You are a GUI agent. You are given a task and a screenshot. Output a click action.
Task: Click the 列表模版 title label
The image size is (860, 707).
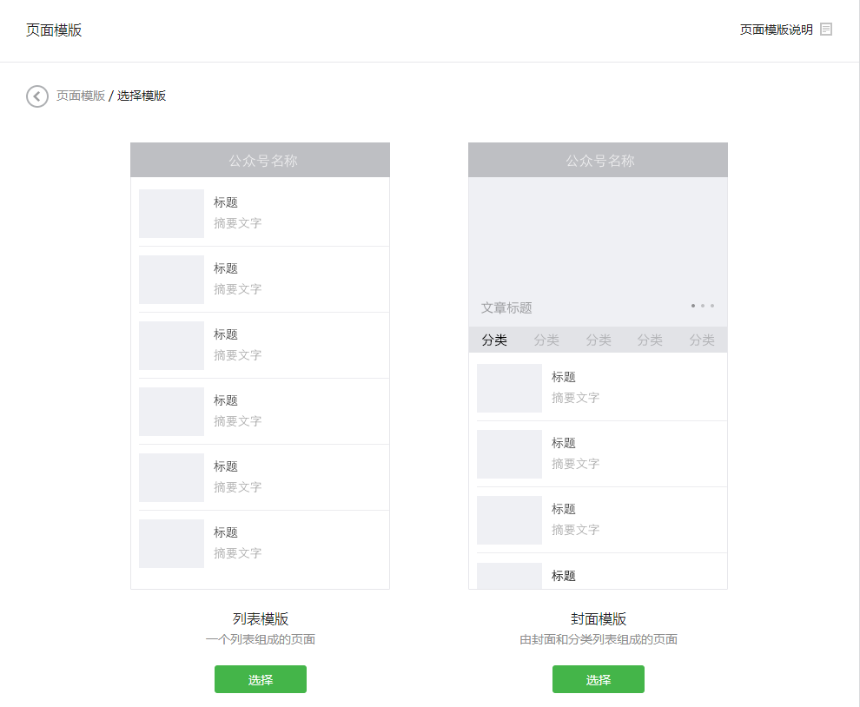coord(261,618)
